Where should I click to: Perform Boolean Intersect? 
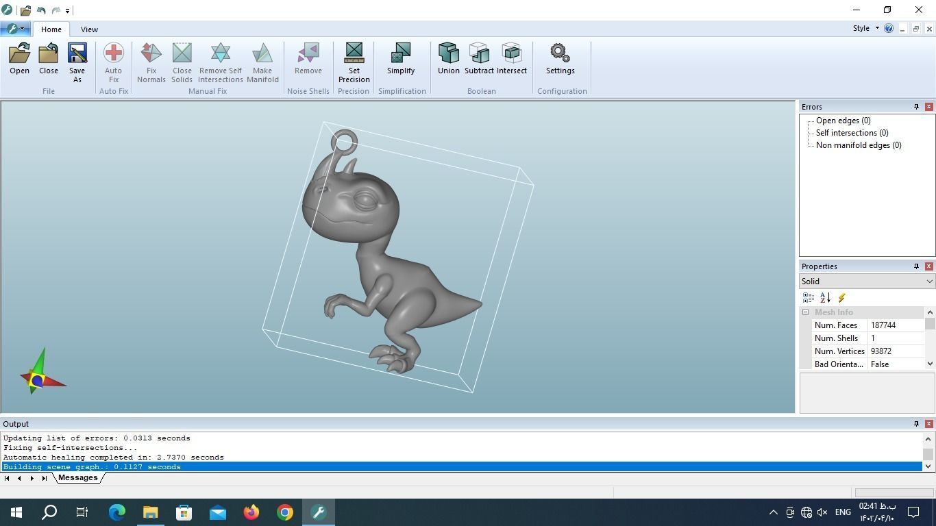coord(512,59)
